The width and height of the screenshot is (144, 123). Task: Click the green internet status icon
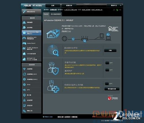pyautogui.click(x=117, y=10)
